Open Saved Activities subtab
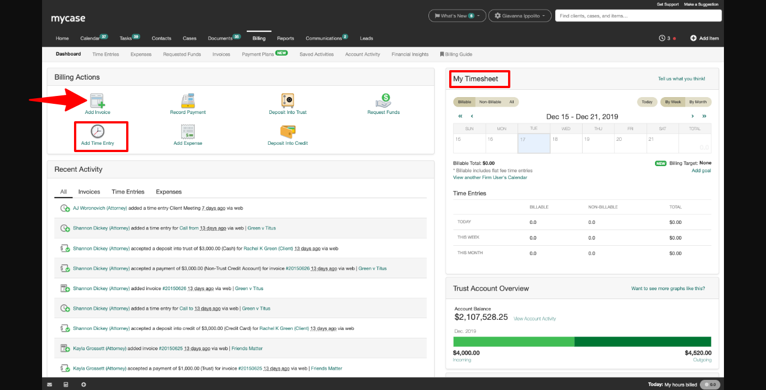Viewport: 766px width, 390px height. click(316, 54)
